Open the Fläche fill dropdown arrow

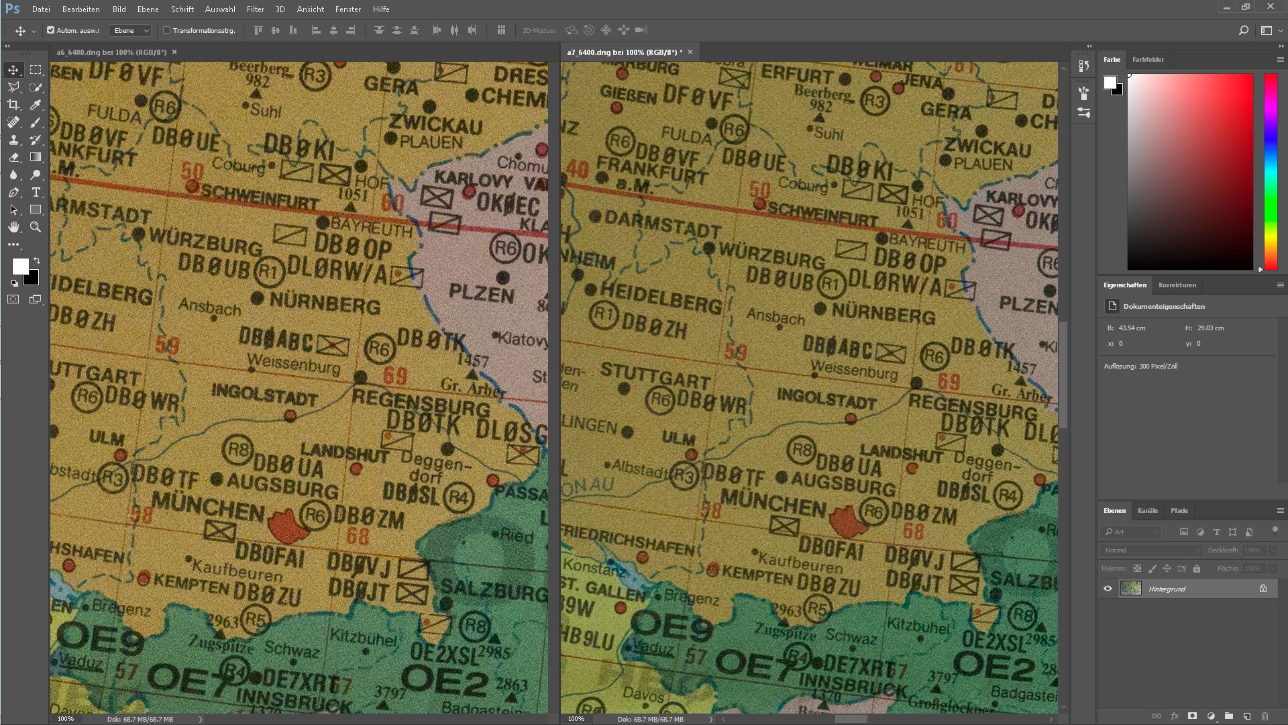coord(1273,569)
